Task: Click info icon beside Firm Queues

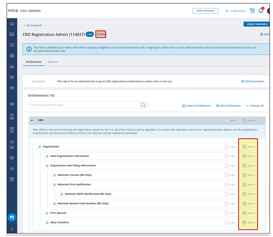Action: pos(47,213)
